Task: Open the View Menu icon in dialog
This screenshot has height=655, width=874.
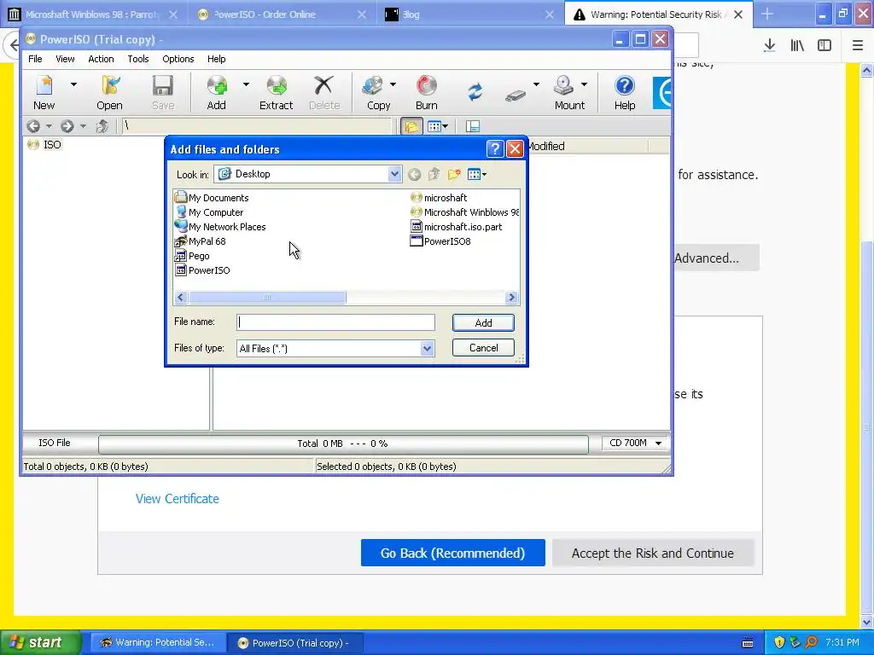Action: (476, 175)
